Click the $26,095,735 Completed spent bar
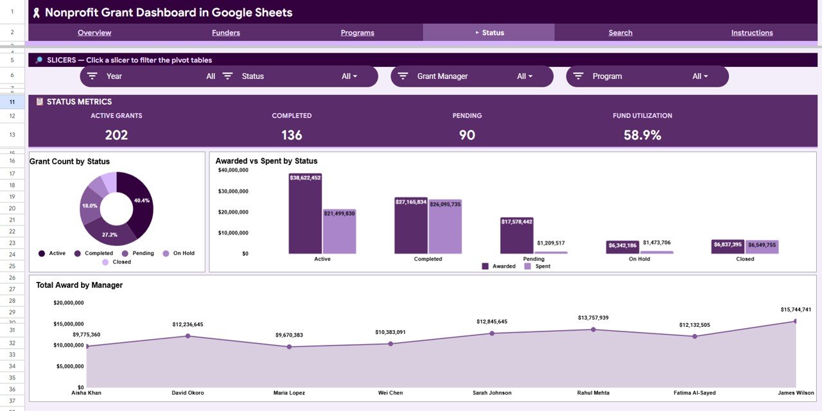 click(x=445, y=227)
